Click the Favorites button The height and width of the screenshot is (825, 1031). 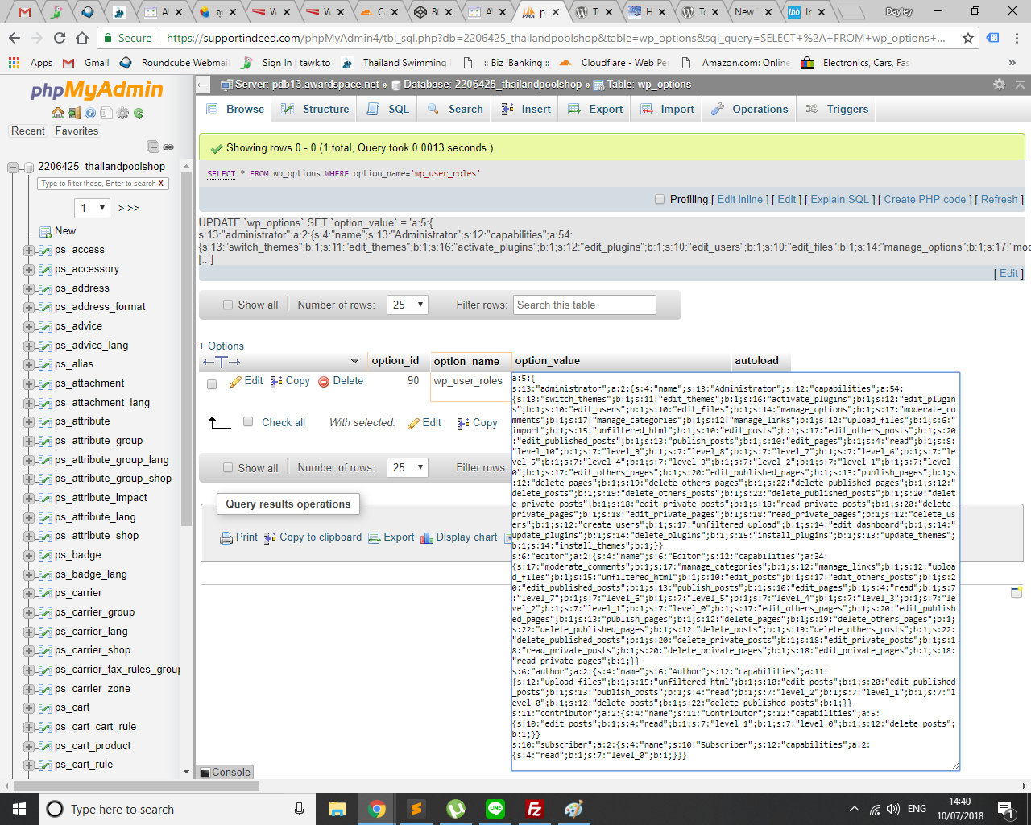[x=77, y=131]
